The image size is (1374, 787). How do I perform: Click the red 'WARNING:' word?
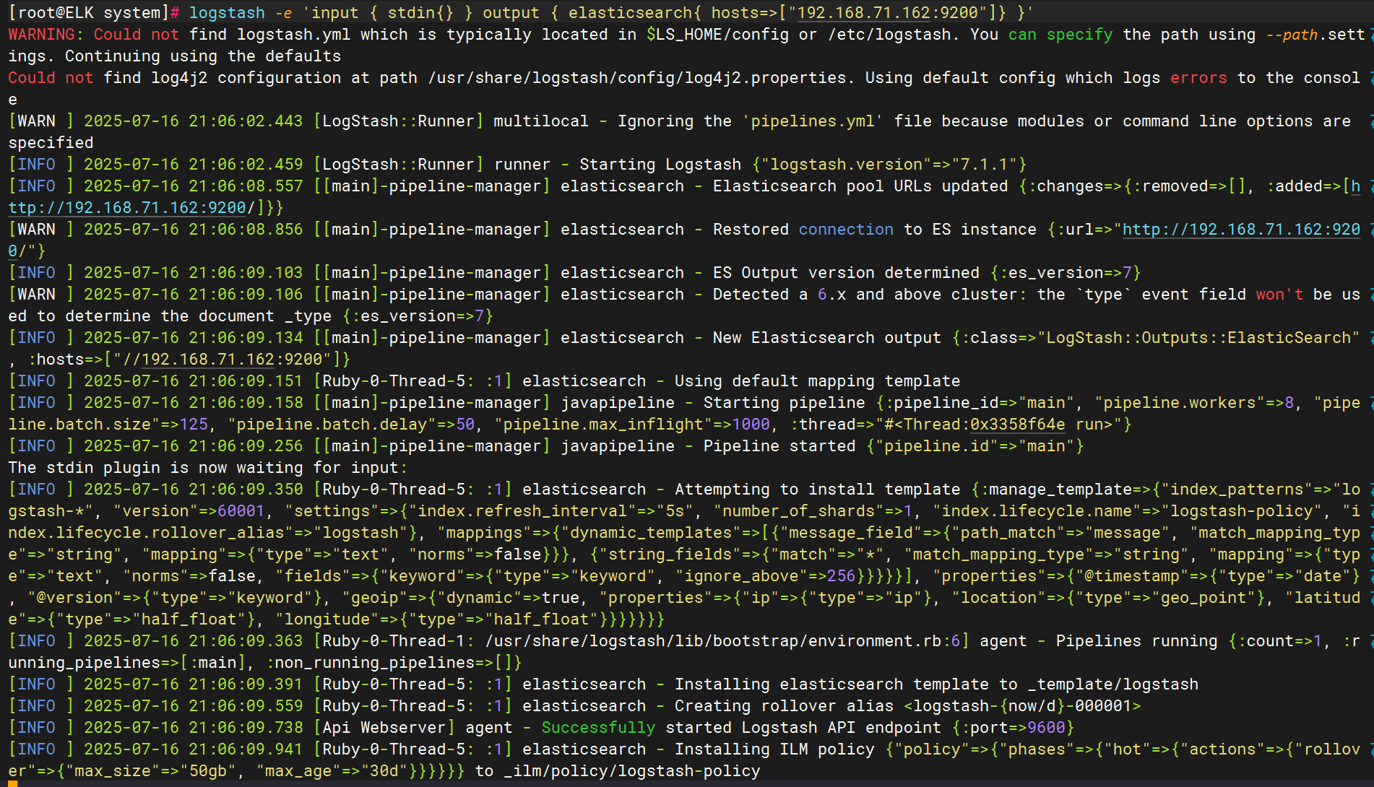[46, 35]
